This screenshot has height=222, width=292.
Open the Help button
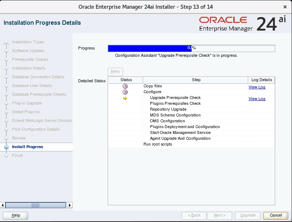point(16,215)
